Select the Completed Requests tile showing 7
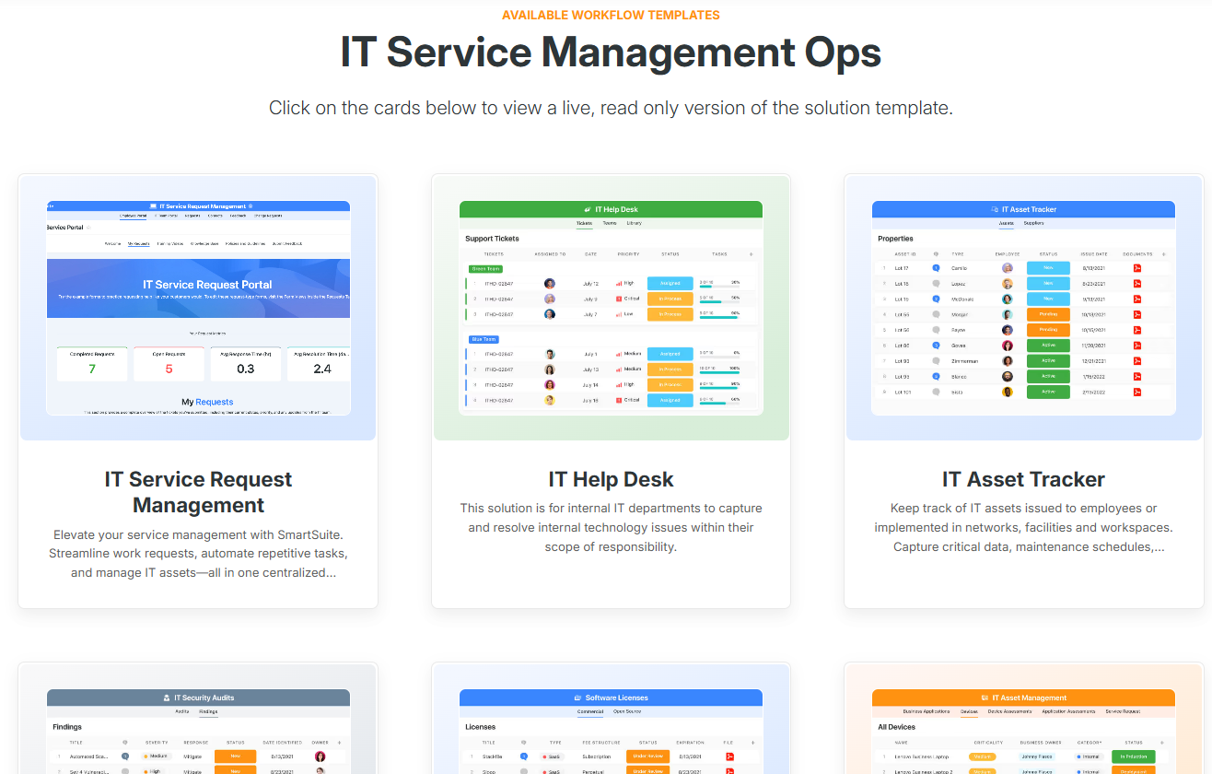The width and height of the screenshot is (1212, 774). pyautogui.click(x=92, y=364)
